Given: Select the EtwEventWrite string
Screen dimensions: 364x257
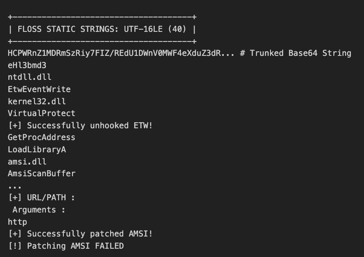Looking at the screenshot, I should point(39,89).
